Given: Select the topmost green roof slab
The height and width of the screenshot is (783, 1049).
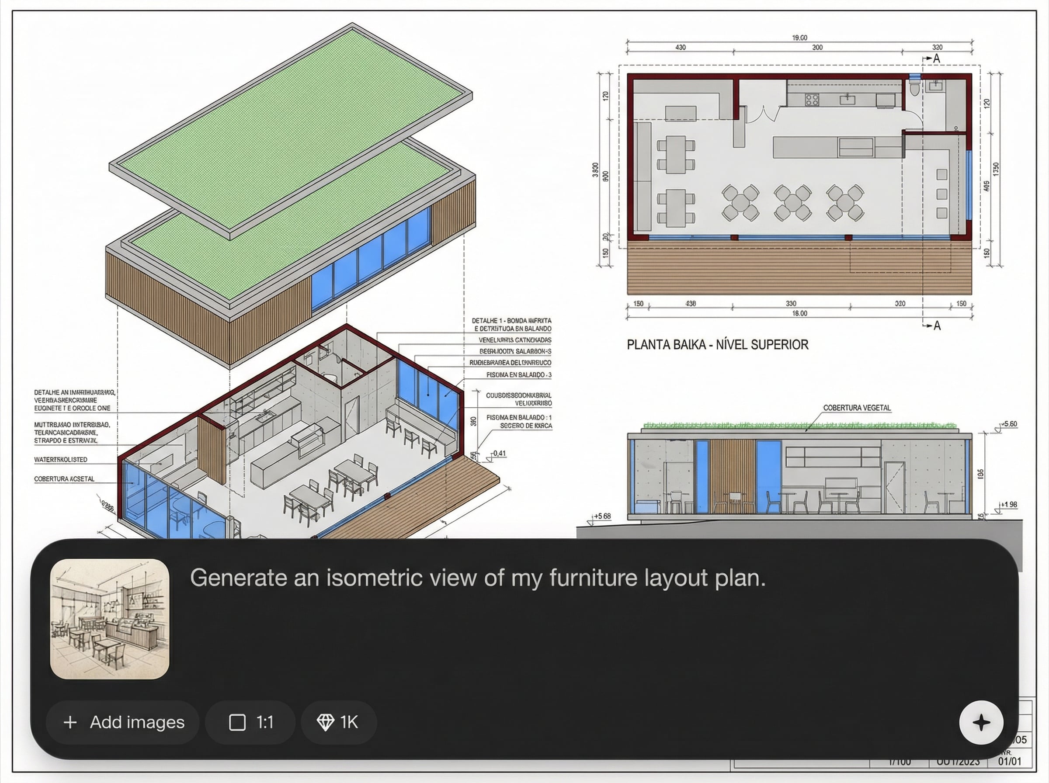Looking at the screenshot, I should click(290, 128).
